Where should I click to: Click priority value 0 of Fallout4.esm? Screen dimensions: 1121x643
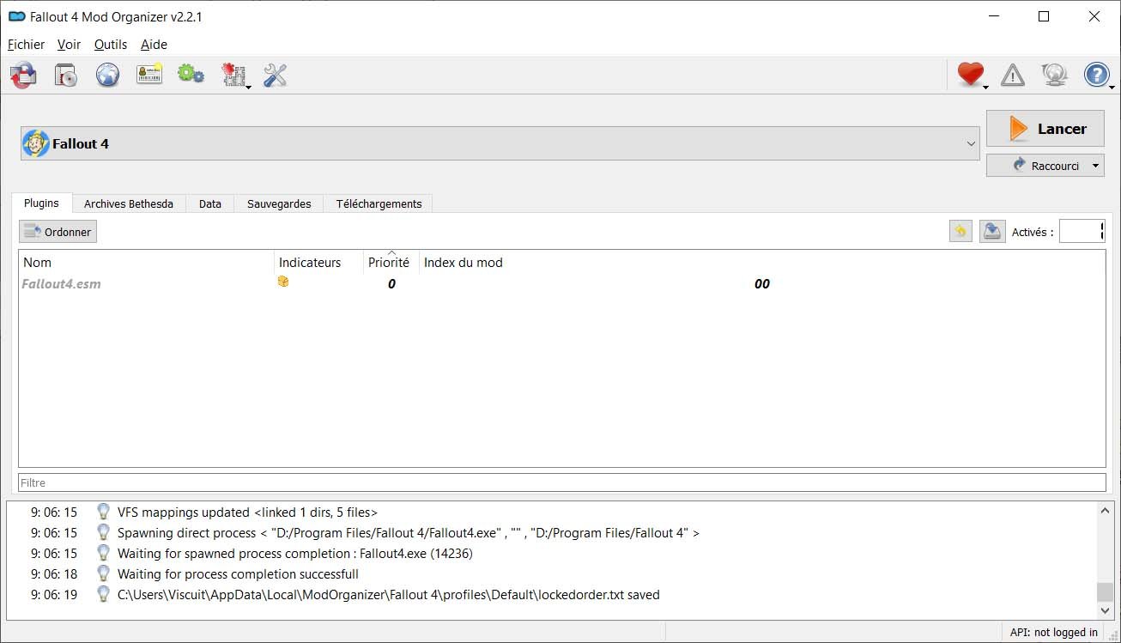(391, 284)
